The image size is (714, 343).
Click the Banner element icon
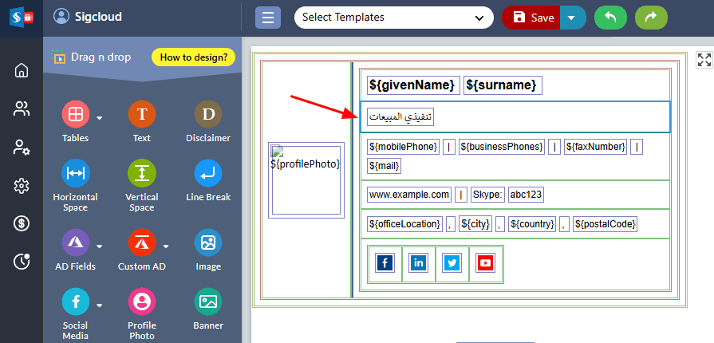(207, 302)
